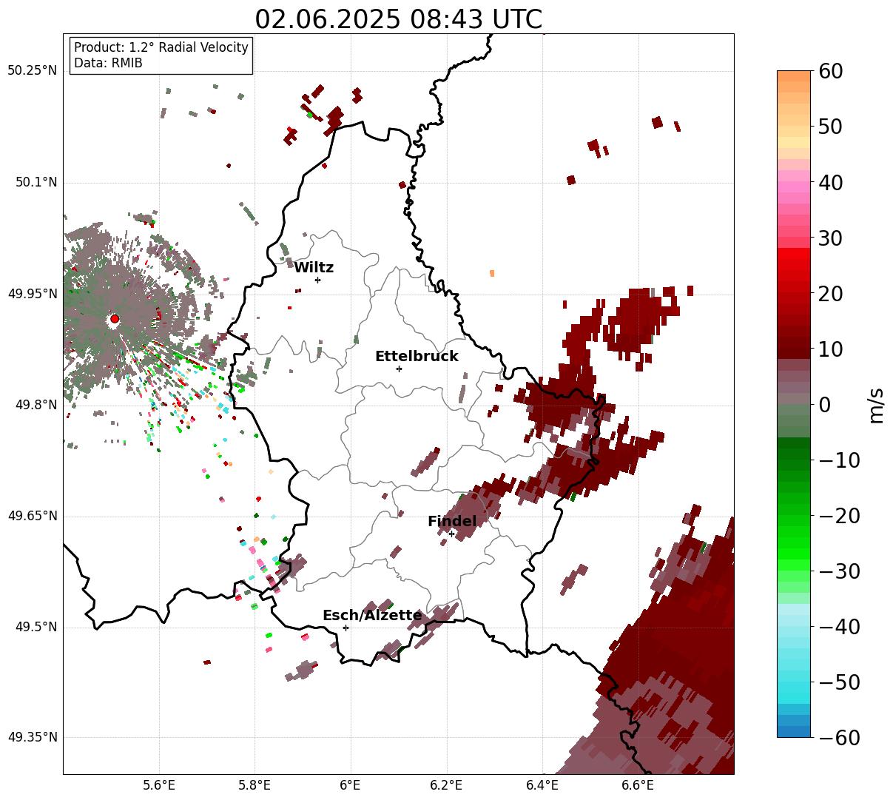Image resolution: width=893 pixels, height=800 pixels.
Task: Click the −40 colorbar tick label
Action: tap(838, 626)
